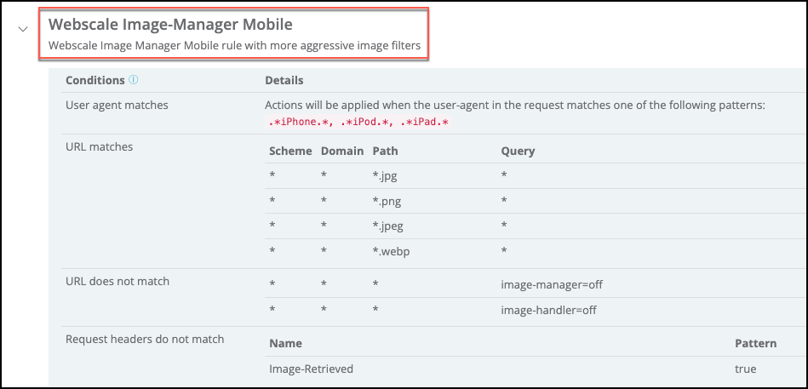Collapse the Webscale Image-Manager Mobile rule chevron
Image resolution: width=808 pixels, height=389 pixels.
(x=23, y=30)
